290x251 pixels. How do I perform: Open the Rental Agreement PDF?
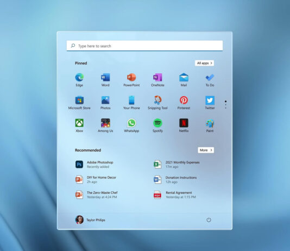click(174, 195)
